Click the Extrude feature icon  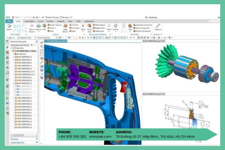(x=38, y=26)
